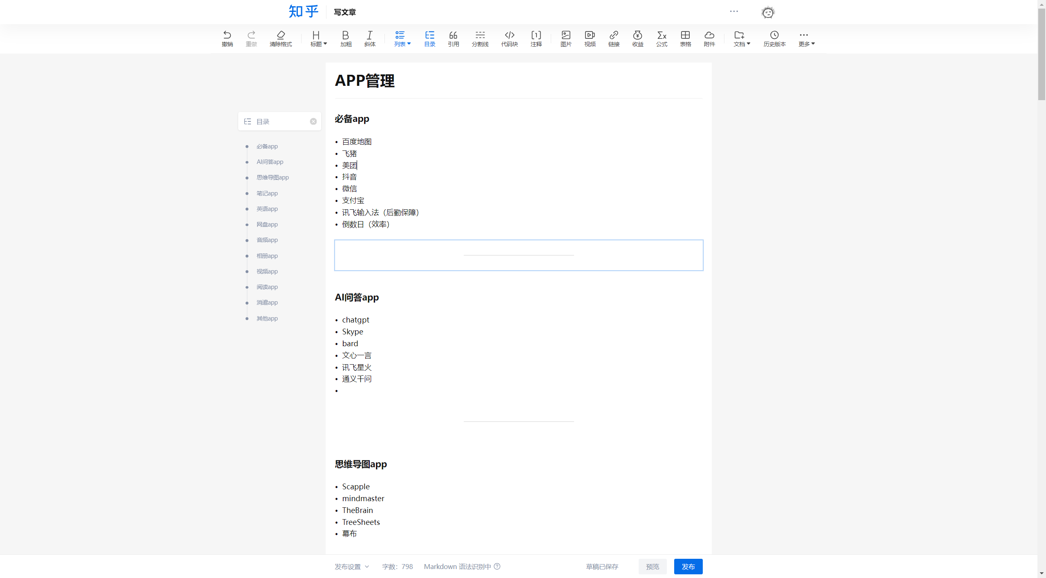
Task: Click the 草稿已保存 status text
Action: point(602,567)
